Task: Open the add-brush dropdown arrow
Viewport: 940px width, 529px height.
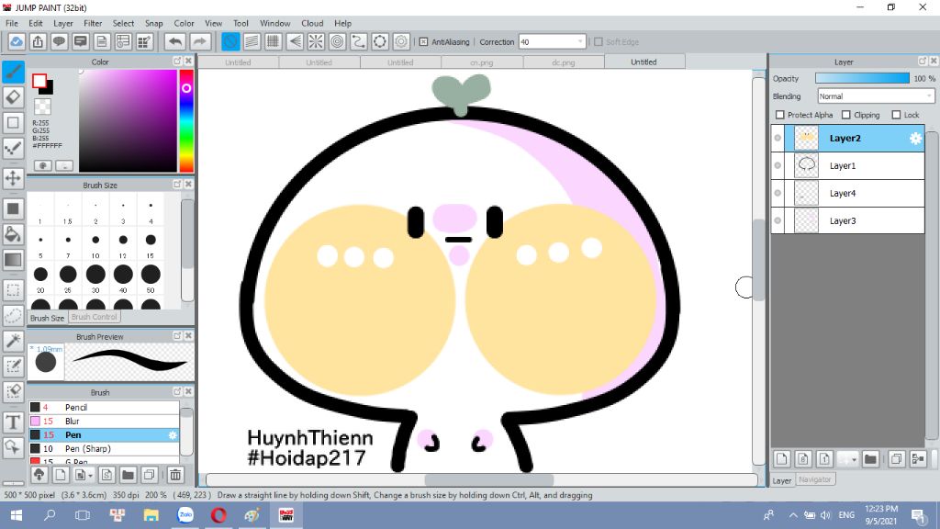Action: [90, 476]
